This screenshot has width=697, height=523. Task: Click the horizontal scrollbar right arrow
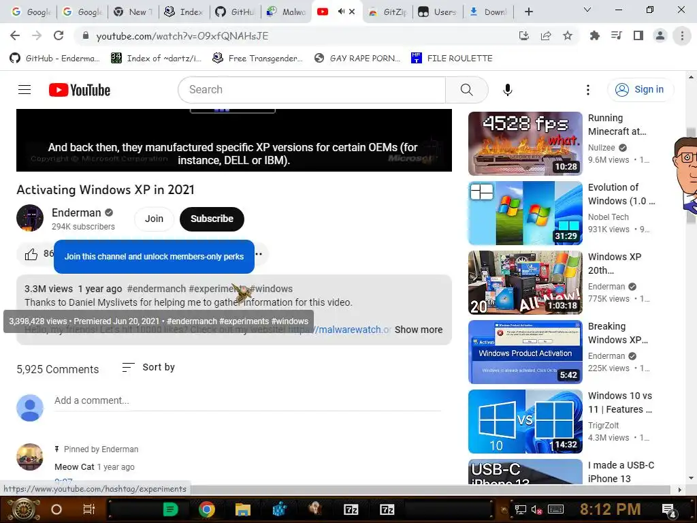(x=679, y=490)
